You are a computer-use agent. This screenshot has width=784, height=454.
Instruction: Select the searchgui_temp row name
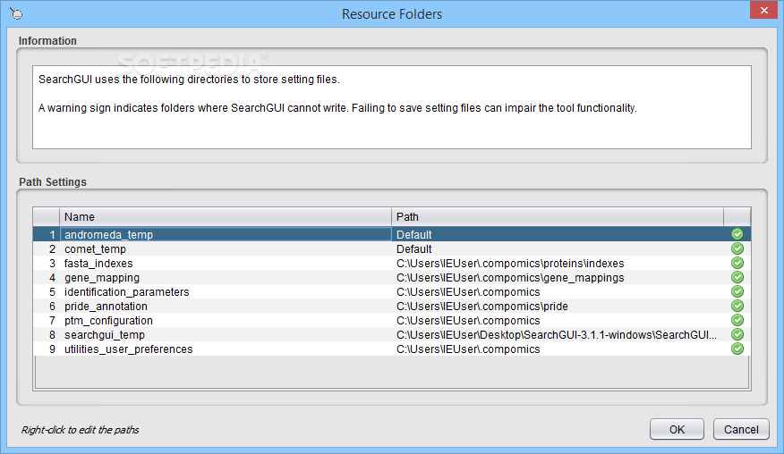[226, 334]
